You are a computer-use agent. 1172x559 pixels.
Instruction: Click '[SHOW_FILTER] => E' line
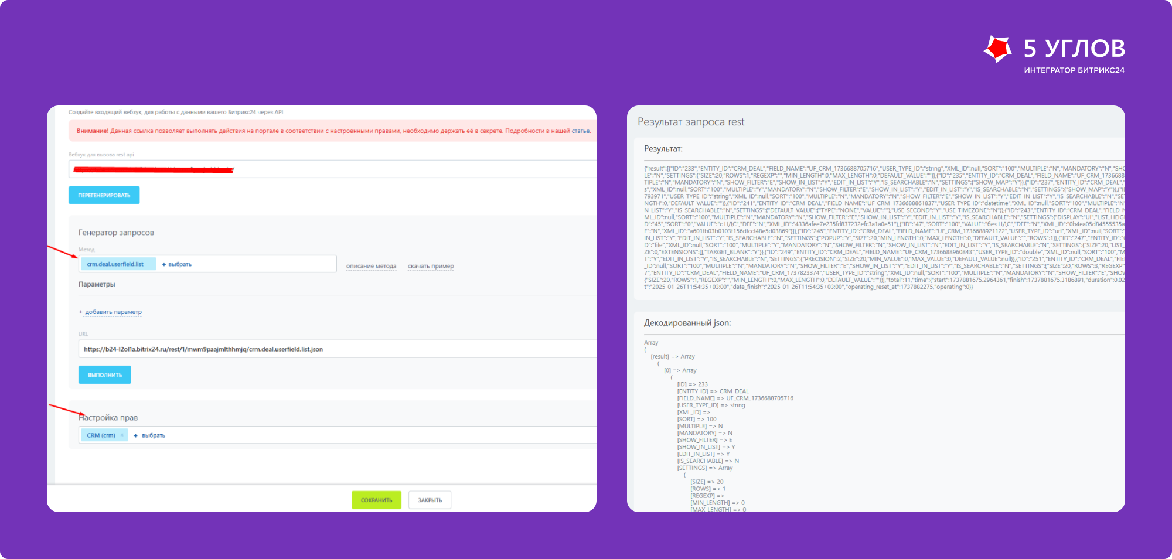(x=705, y=440)
